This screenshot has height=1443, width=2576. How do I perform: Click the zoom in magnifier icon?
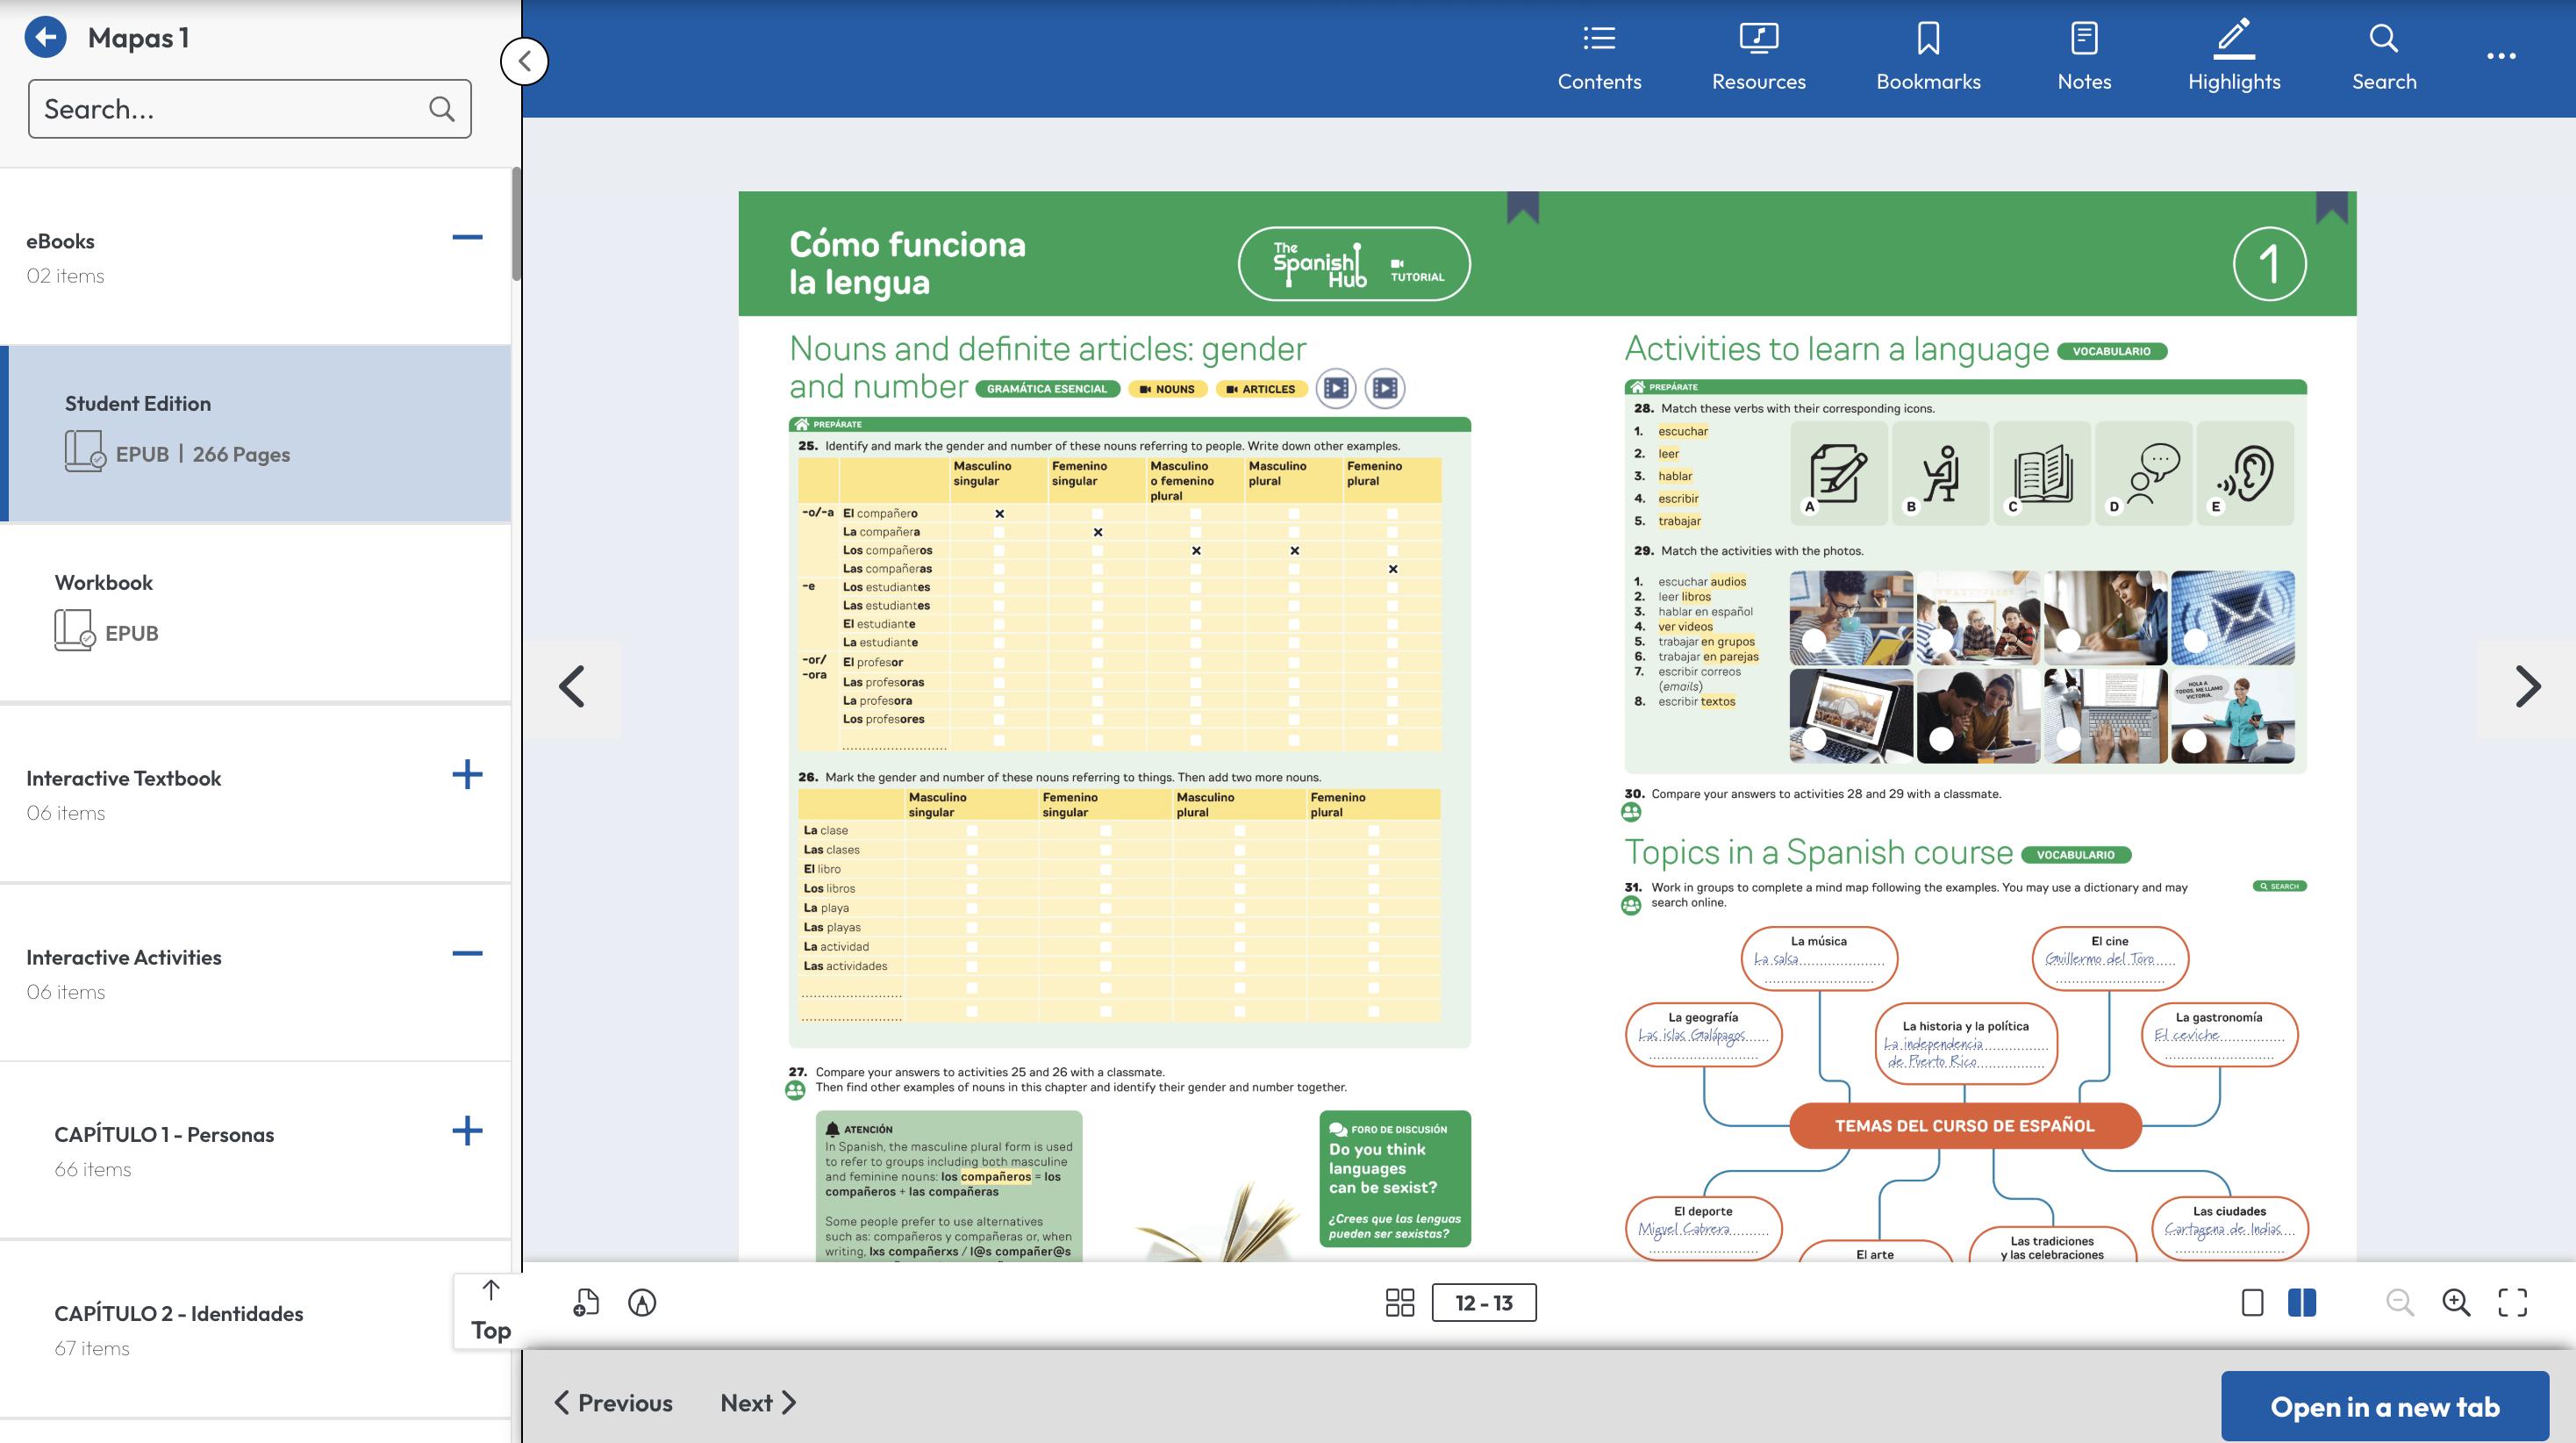[2455, 1302]
